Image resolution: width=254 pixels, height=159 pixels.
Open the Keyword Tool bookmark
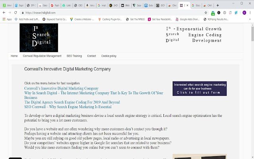(x=55, y=19)
